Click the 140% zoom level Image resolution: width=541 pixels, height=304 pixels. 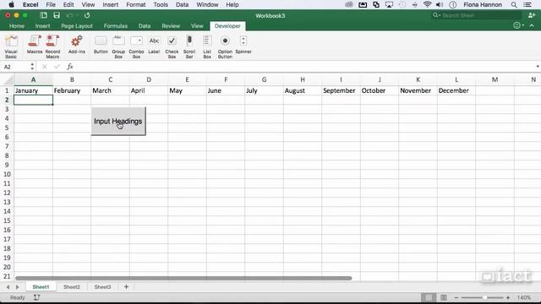pyautogui.click(x=524, y=297)
